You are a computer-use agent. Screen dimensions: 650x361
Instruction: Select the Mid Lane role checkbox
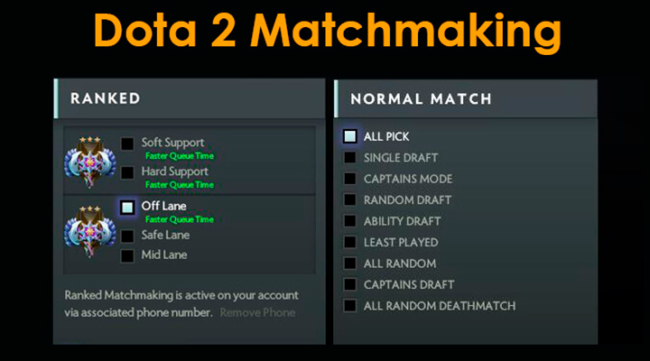point(127,255)
